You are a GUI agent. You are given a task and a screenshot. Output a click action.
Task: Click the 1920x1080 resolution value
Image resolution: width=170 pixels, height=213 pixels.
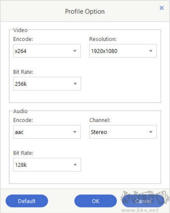[104, 51]
